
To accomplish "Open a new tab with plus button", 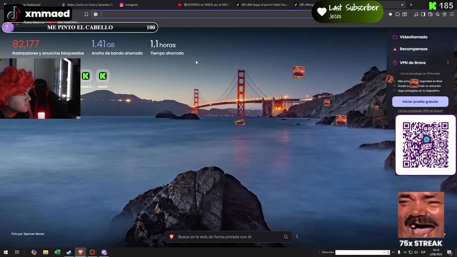I will click(411, 5).
